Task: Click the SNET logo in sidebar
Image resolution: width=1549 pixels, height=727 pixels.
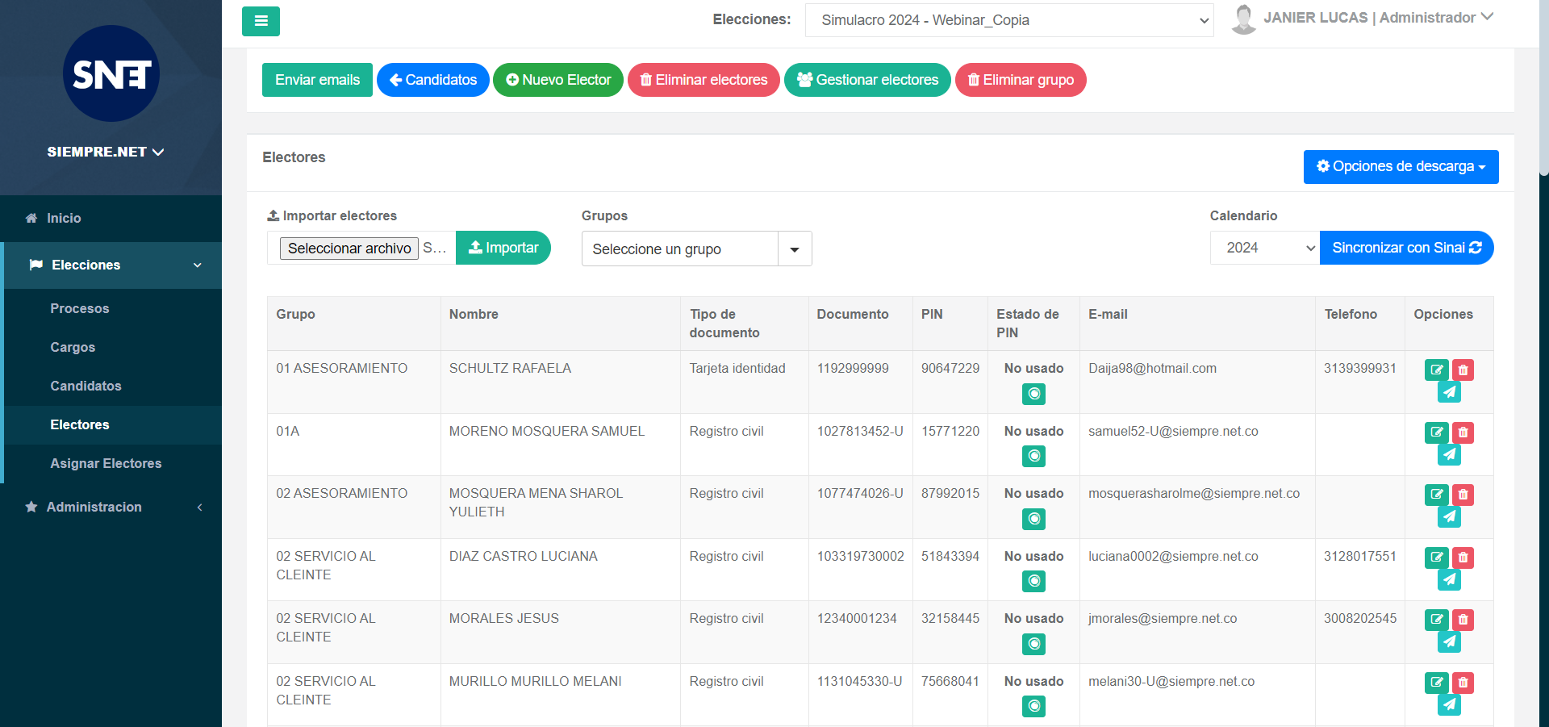Action: [111, 74]
